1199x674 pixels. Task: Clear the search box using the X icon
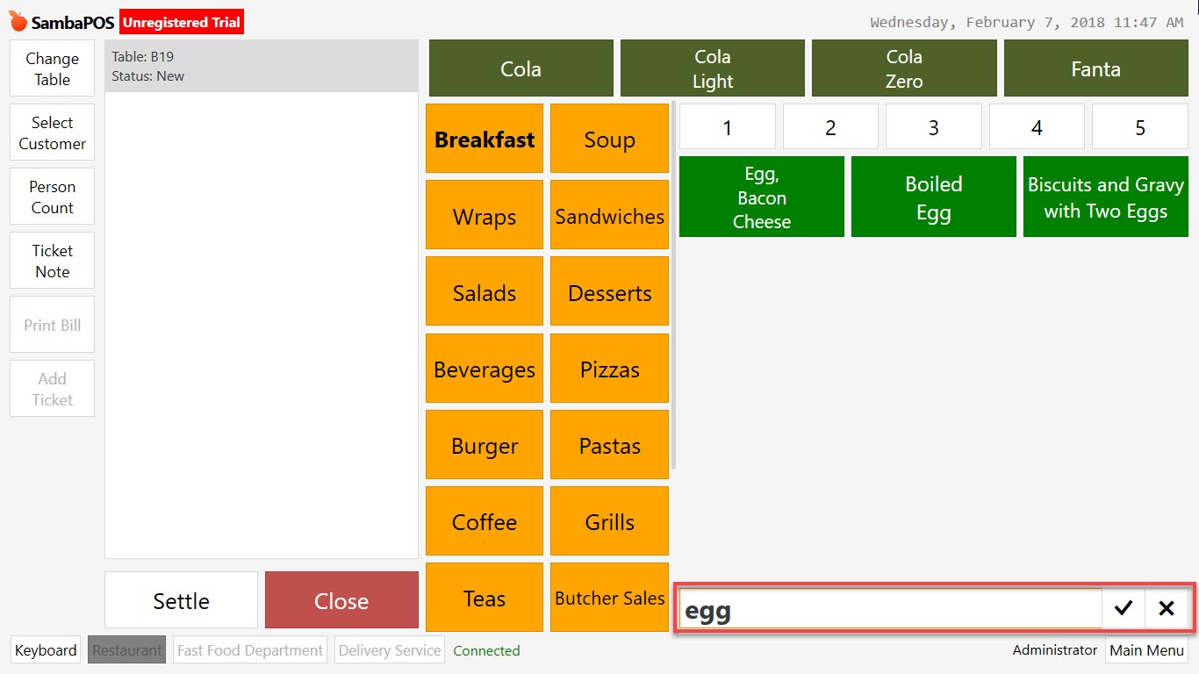(1167, 607)
